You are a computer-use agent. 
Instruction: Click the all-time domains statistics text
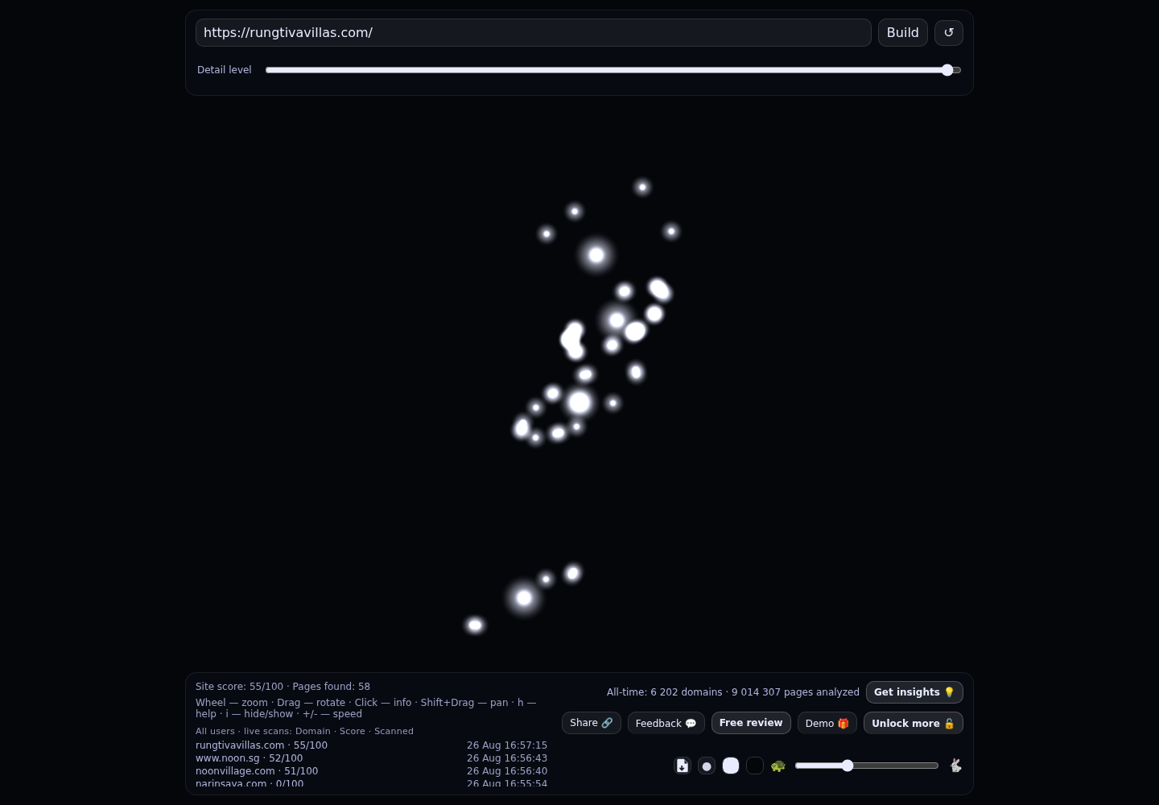[x=733, y=692]
